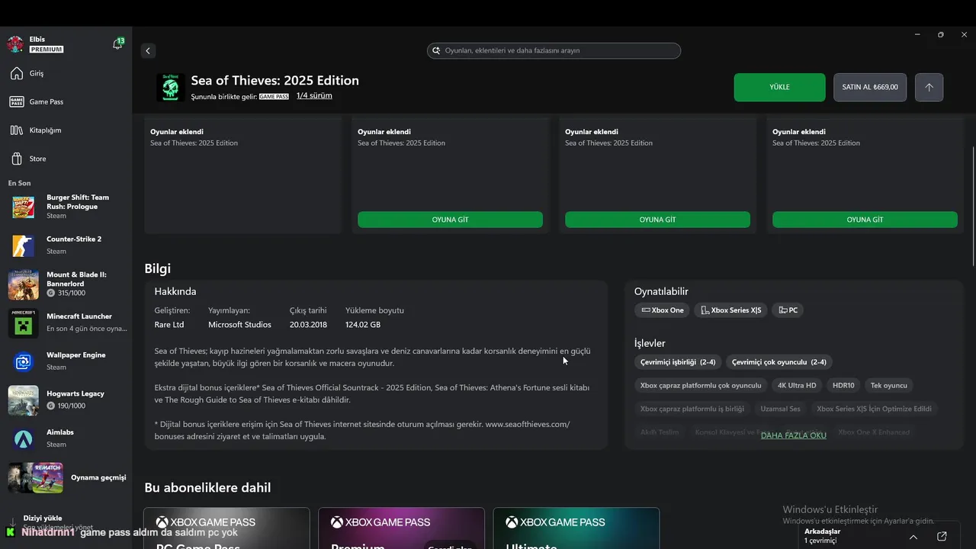
Task: Click release date 20.03.2018
Action: pyautogui.click(x=308, y=325)
